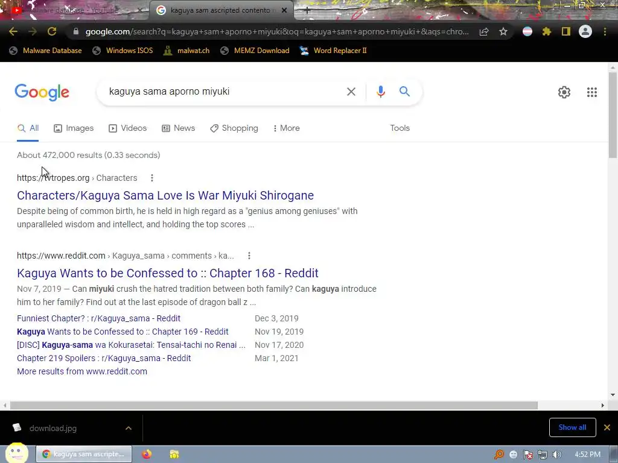Open Firefox from the taskbar
The image size is (618, 463).
tap(147, 455)
